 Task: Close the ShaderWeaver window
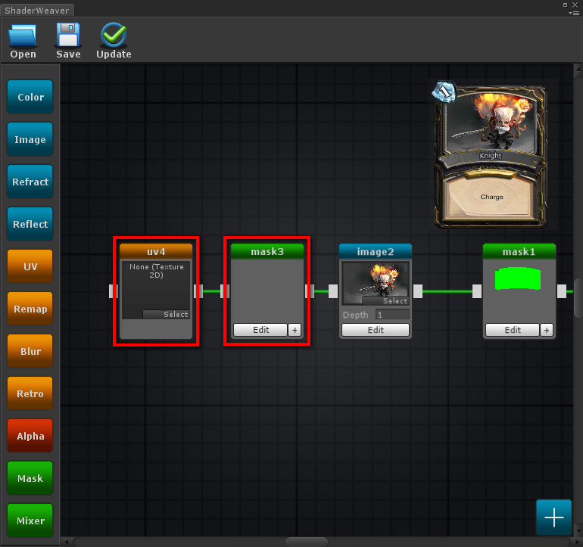tap(575, 5)
